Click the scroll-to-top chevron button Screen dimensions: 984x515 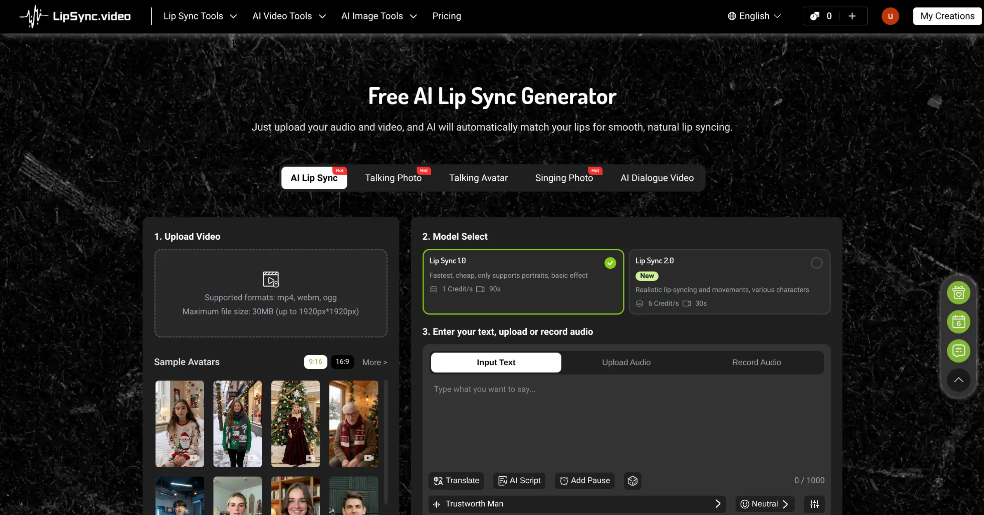[958, 380]
